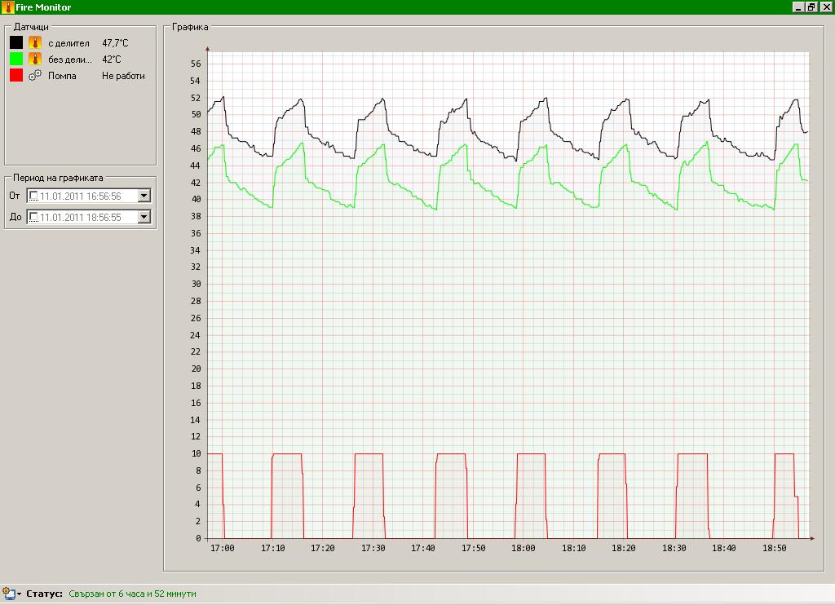Click the 47,7°C temperature reading

tap(117, 43)
